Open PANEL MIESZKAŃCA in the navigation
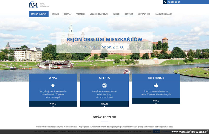Image resolution: width=209 pixels, height=134 pixels. (x=164, y=14)
